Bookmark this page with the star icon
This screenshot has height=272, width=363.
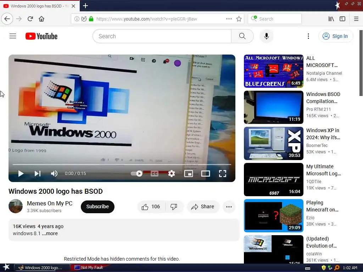(239, 19)
